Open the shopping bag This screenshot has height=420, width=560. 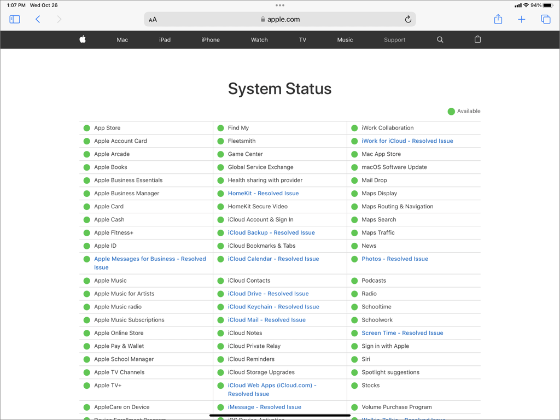(477, 39)
